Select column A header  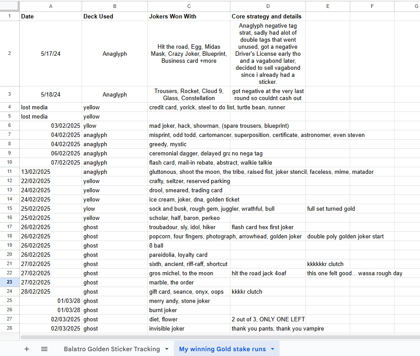click(50, 6)
